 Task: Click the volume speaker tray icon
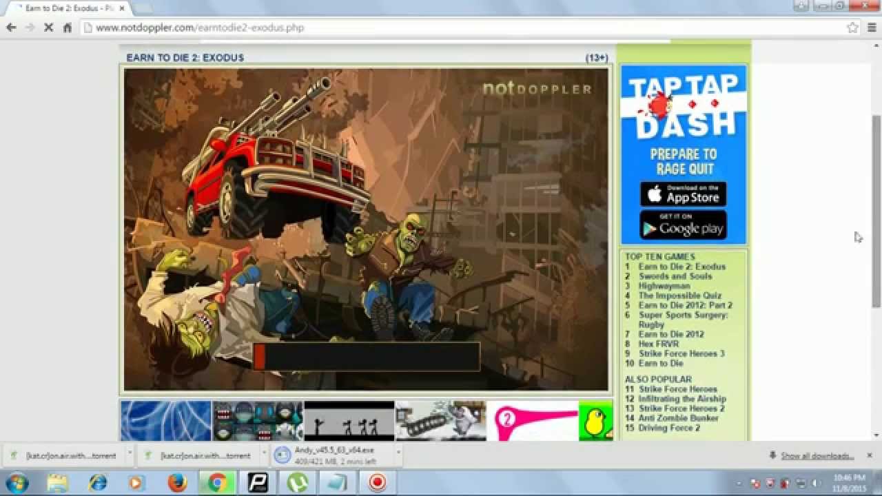[816, 483]
